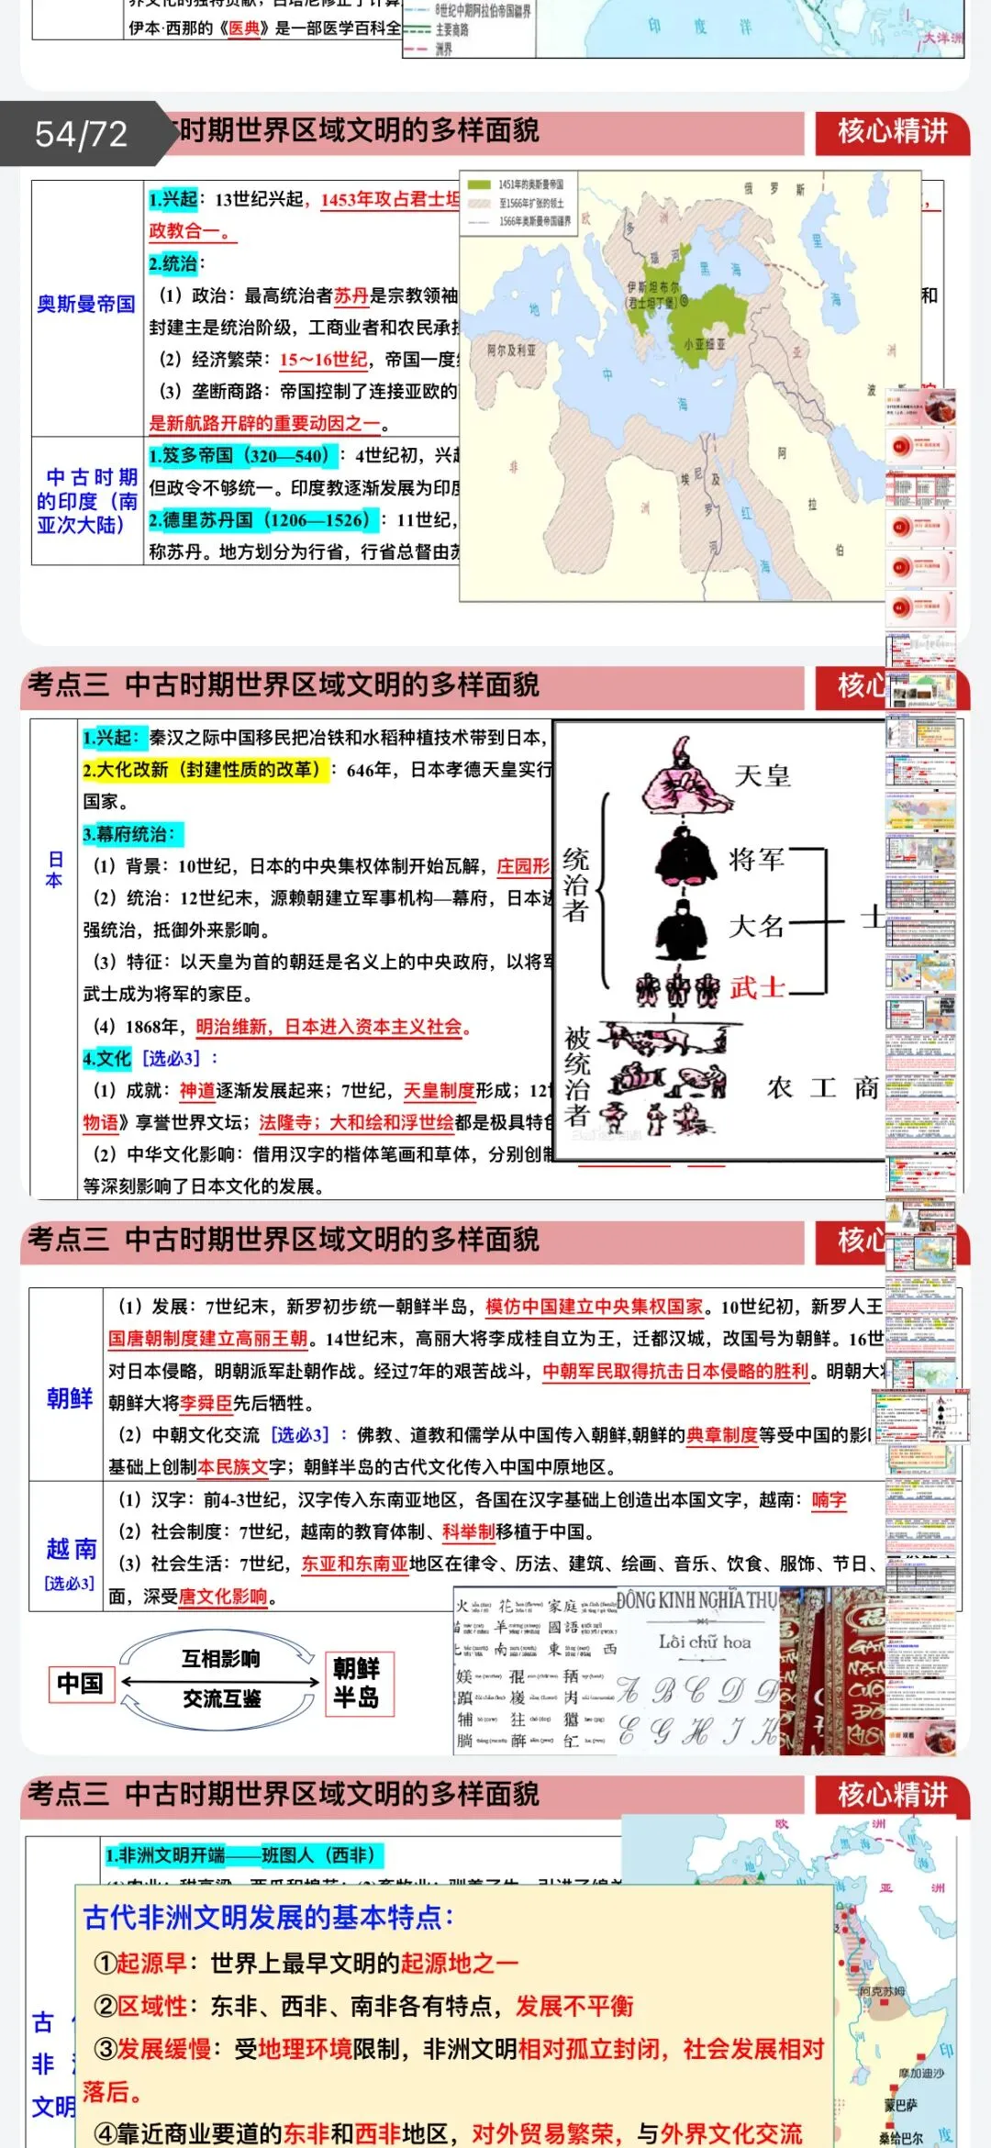Select the section 03 thumbnail in the strip
This screenshot has width=991, height=2148.
coord(921,568)
